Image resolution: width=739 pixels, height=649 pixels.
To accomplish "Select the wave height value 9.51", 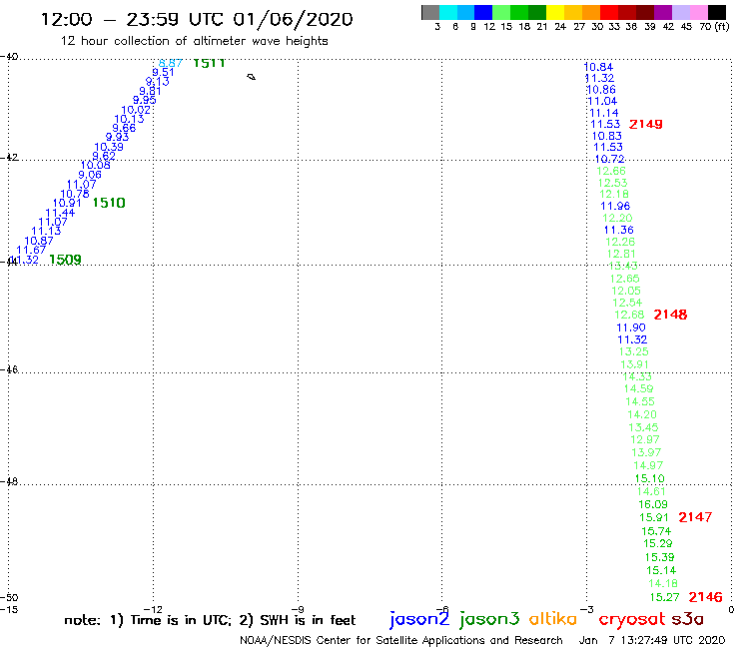I will [x=163, y=72].
